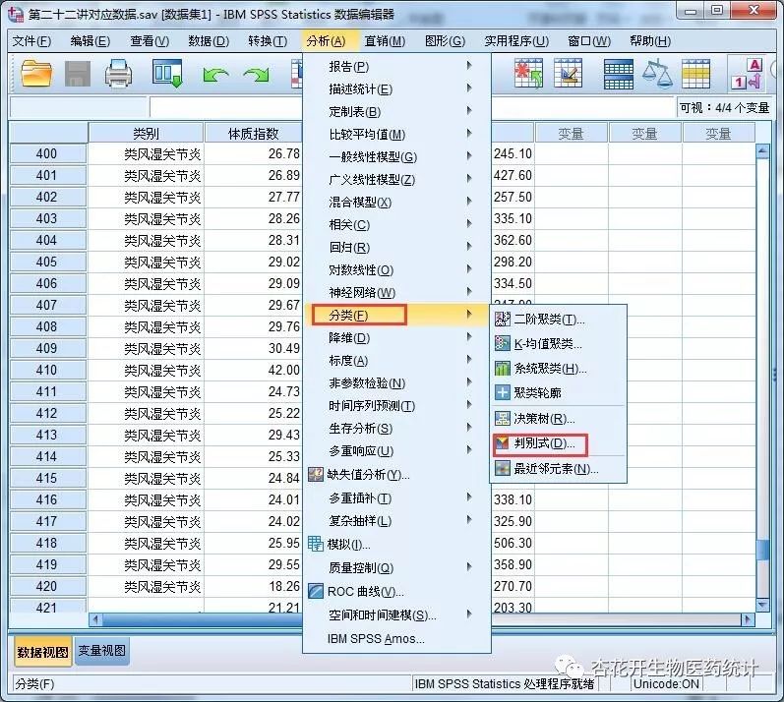Select the 神经网络(W) menu entry
The image size is (784, 702).
(362, 292)
